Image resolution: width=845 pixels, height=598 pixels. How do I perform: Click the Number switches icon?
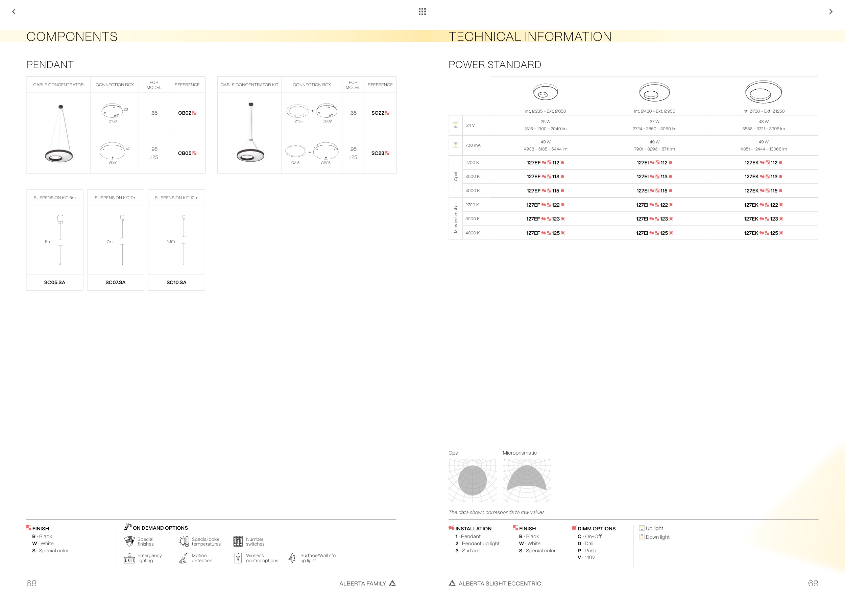point(238,541)
